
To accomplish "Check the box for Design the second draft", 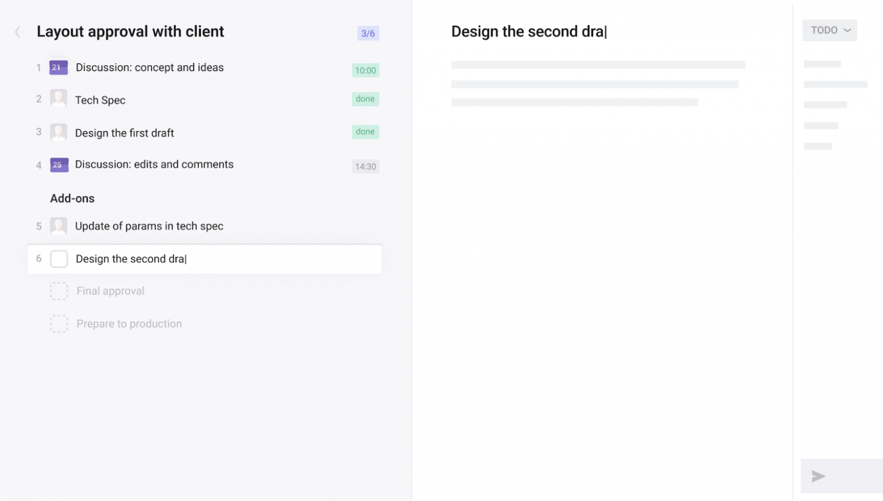I will 59,259.
